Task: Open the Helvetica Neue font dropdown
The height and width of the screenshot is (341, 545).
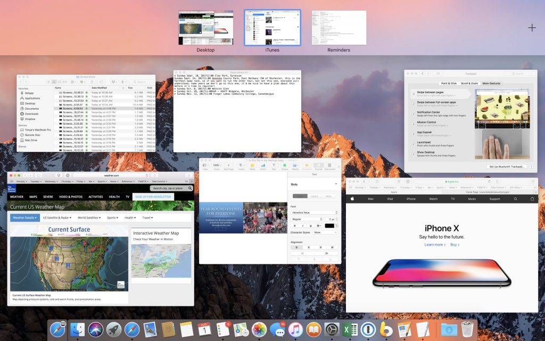Action: (314, 213)
